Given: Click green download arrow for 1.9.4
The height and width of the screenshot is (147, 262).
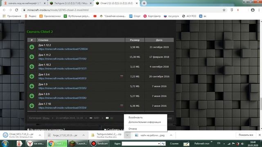Looking at the screenshot, I should [32, 76].
